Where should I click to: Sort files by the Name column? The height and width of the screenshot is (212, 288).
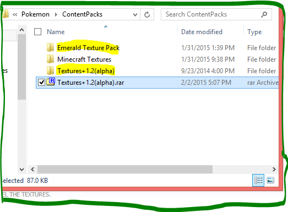pyautogui.click(x=56, y=32)
